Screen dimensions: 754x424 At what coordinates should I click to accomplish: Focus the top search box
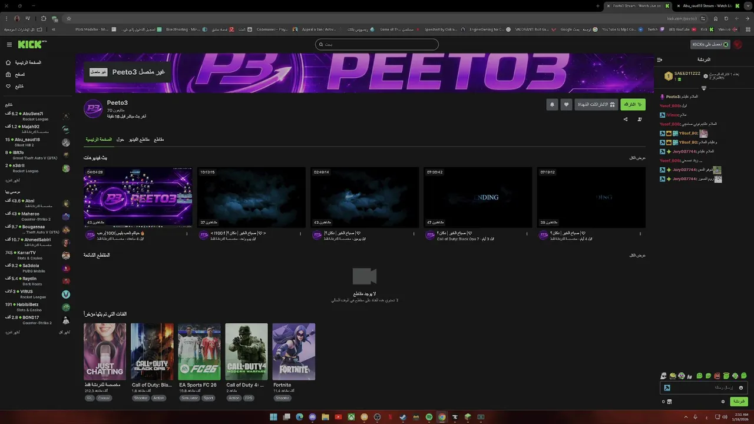pyautogui.click(x=377, y=44)
